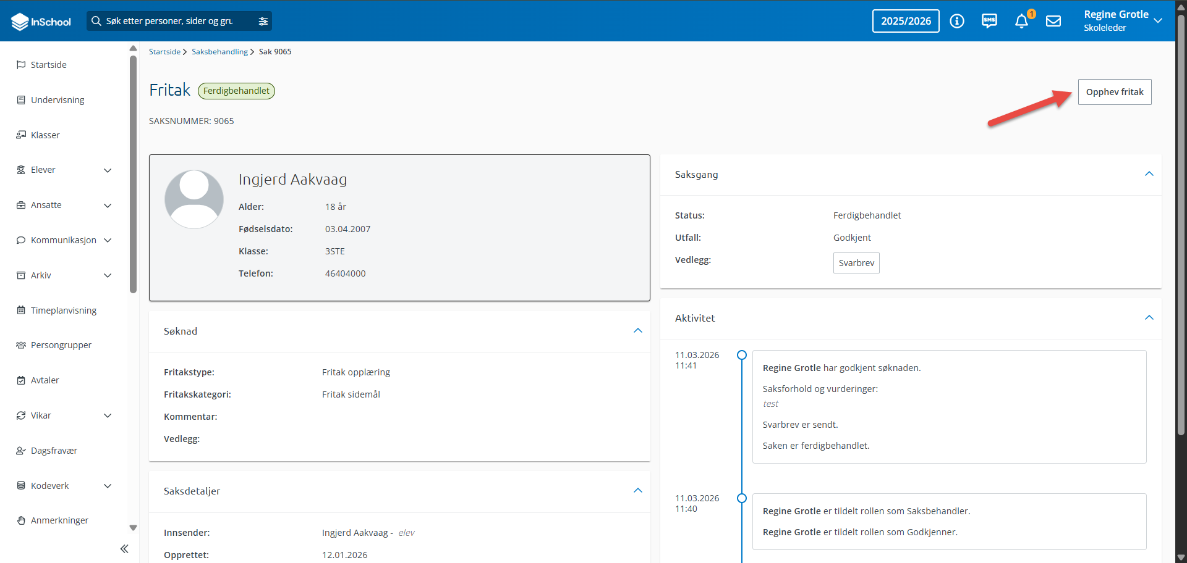Click the Anmerkninger hand icon
Image resolution: width=1187 pixels, height=563 pixels.
pyautogui.click(x=21, y=520)
